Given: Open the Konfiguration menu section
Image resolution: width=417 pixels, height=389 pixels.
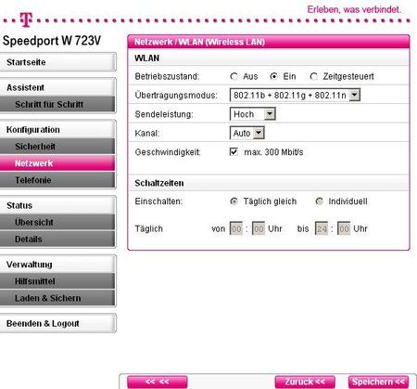Looking at the screenshot, I should [57, 129].
